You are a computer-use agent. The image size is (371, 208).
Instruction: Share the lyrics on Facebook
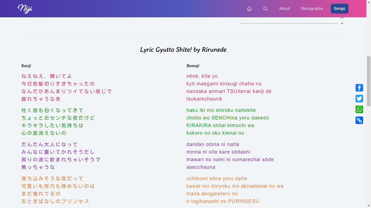(359, 88)
